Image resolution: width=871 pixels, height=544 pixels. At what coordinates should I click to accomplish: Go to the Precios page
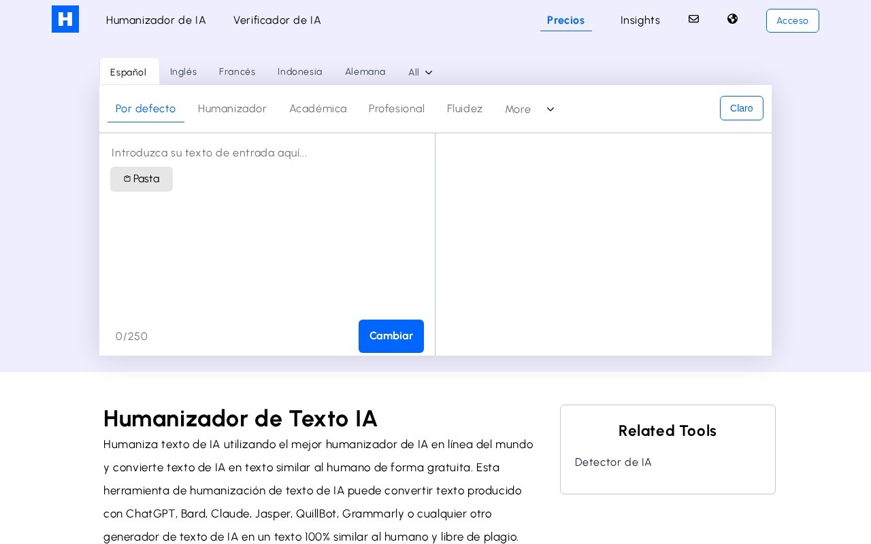pyautogui.click(x=566, y=20)
